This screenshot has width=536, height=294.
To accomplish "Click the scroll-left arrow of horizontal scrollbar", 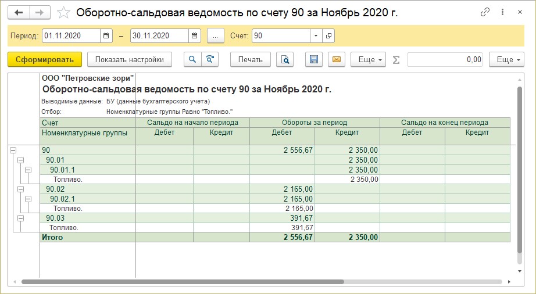I will point(15,282).
